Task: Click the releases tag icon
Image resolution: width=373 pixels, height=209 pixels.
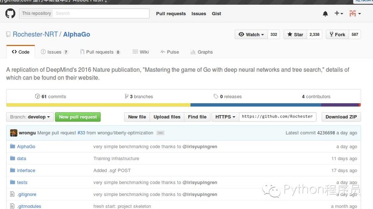Action: click(215, 96)
